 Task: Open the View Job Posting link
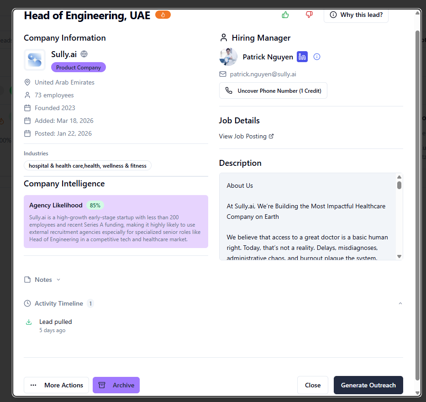coord(246,136)
